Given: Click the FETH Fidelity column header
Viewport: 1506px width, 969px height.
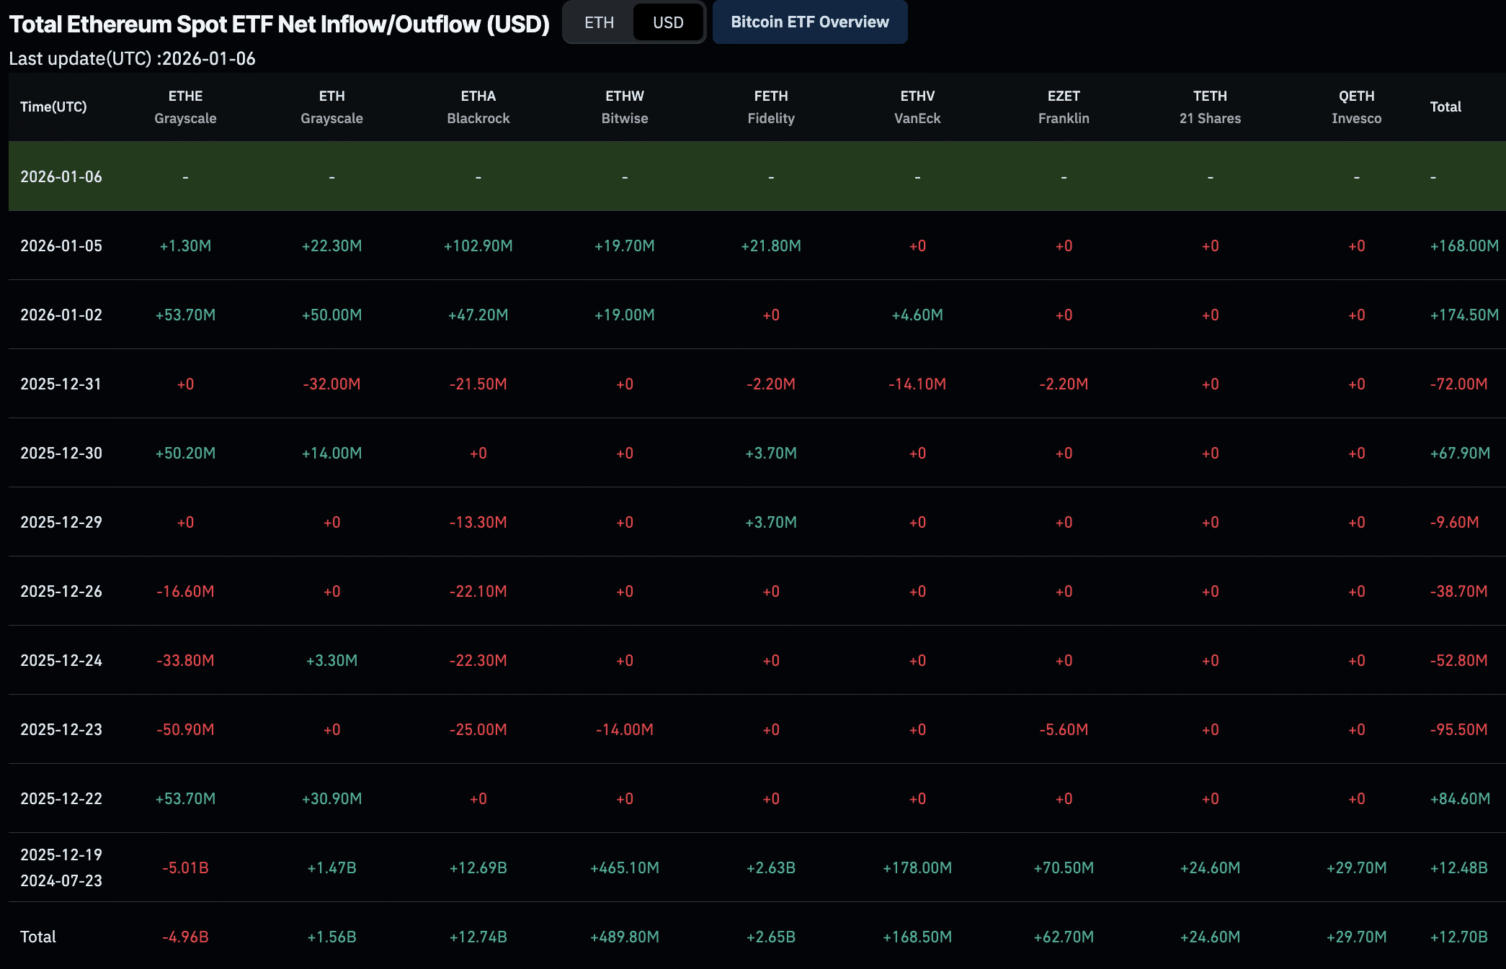Looking at the screenshot, I should click(770, 107).
